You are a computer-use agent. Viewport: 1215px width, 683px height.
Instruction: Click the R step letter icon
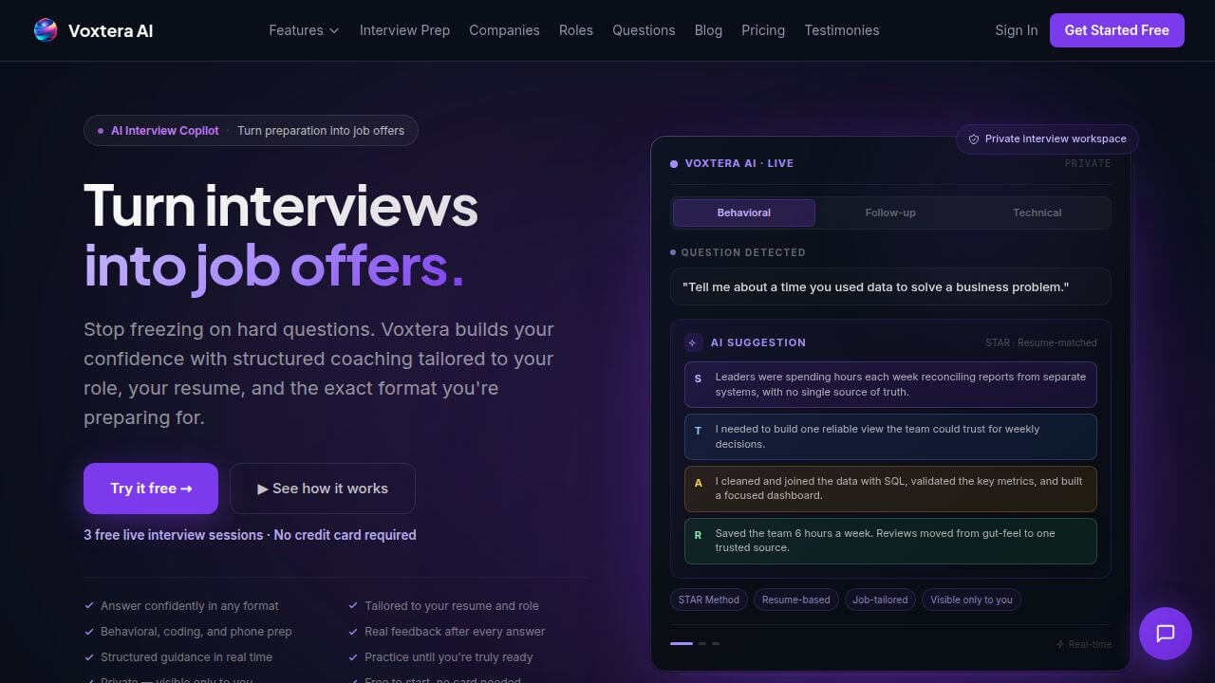click(698, 535)
